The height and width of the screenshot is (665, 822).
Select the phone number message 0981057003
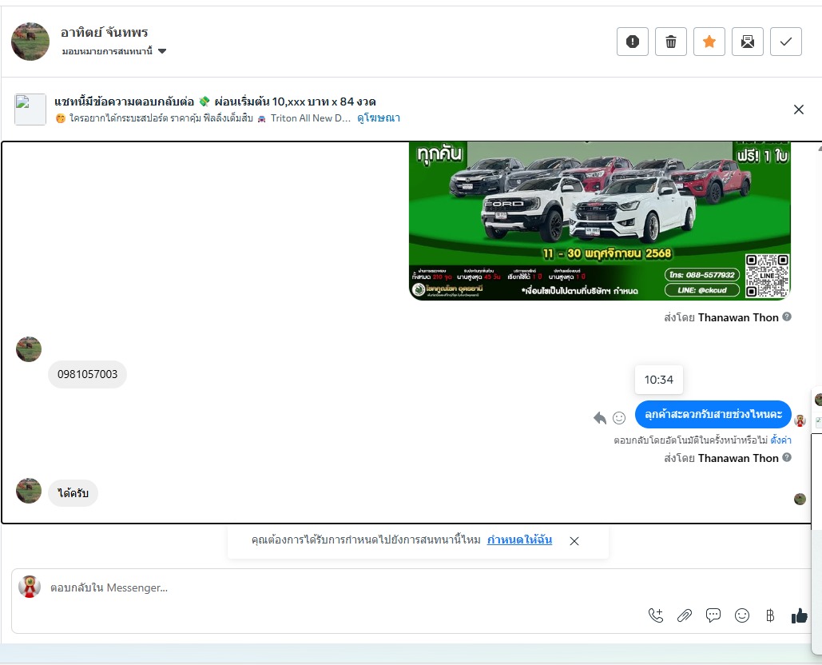tap(88, 374)
